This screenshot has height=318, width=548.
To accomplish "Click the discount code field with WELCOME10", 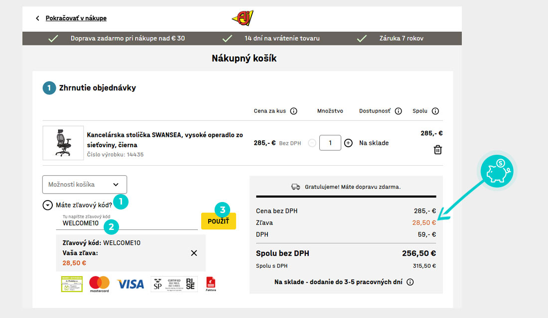I will pos(127,223).
